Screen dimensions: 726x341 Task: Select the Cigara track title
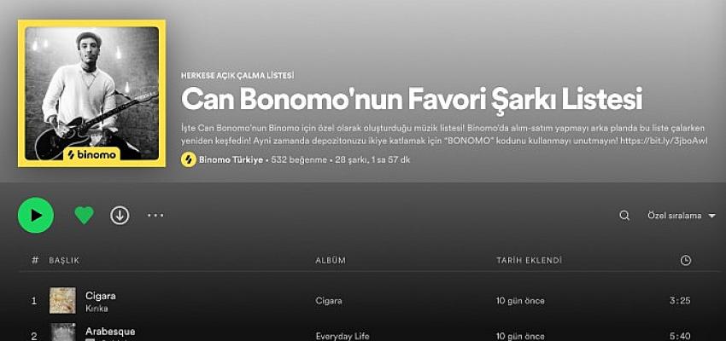(x=101, y=295)
